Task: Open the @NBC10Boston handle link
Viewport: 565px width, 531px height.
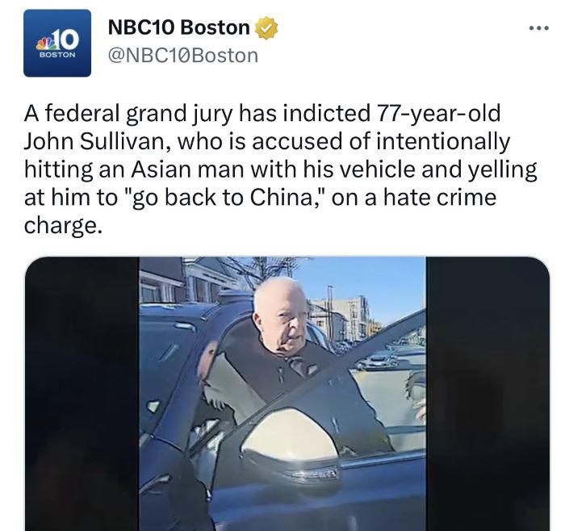Action: coord(183,56)
